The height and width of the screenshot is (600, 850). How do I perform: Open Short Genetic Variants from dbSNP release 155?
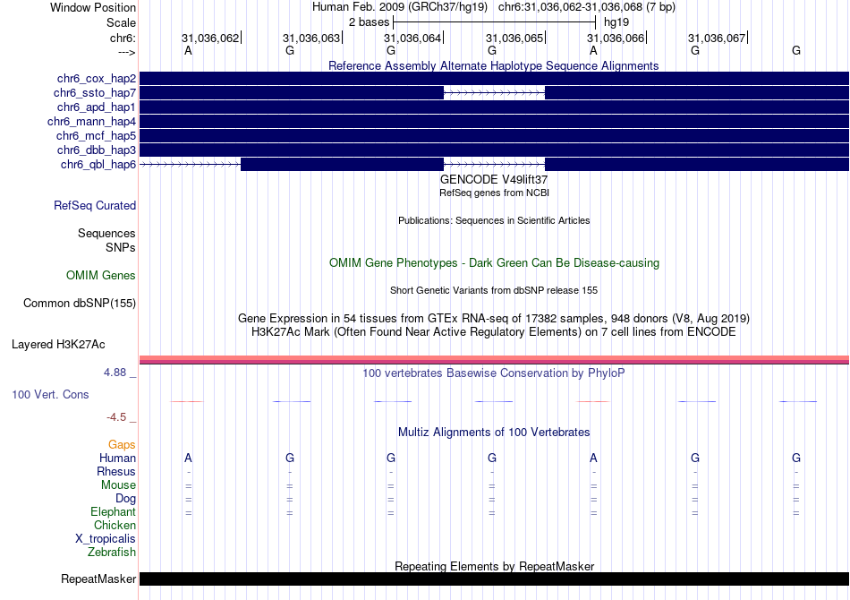[x=494, y=290]
